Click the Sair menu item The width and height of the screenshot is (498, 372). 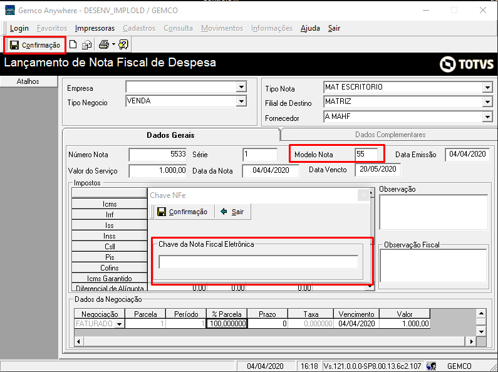click(x=334, y=28)
